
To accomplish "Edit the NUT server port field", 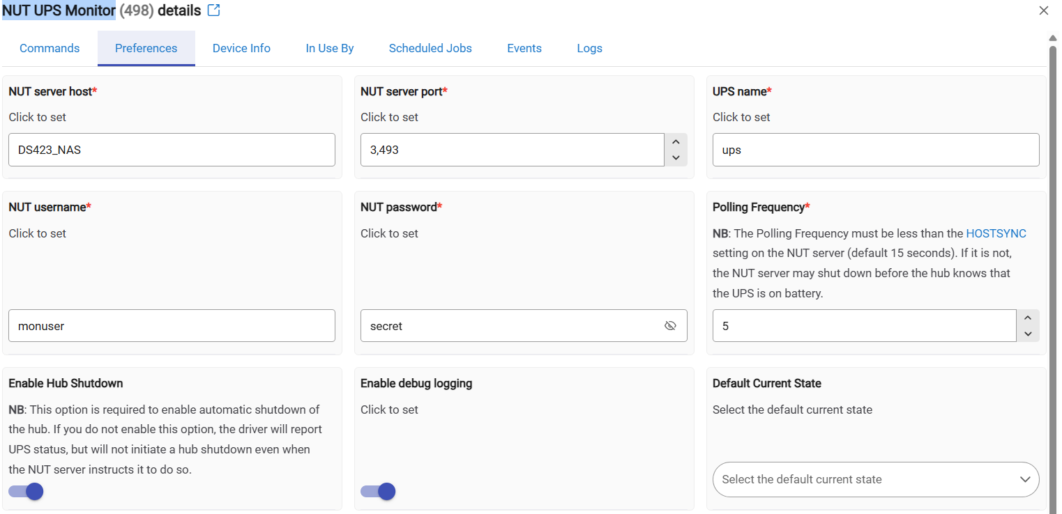I will 513,150.
